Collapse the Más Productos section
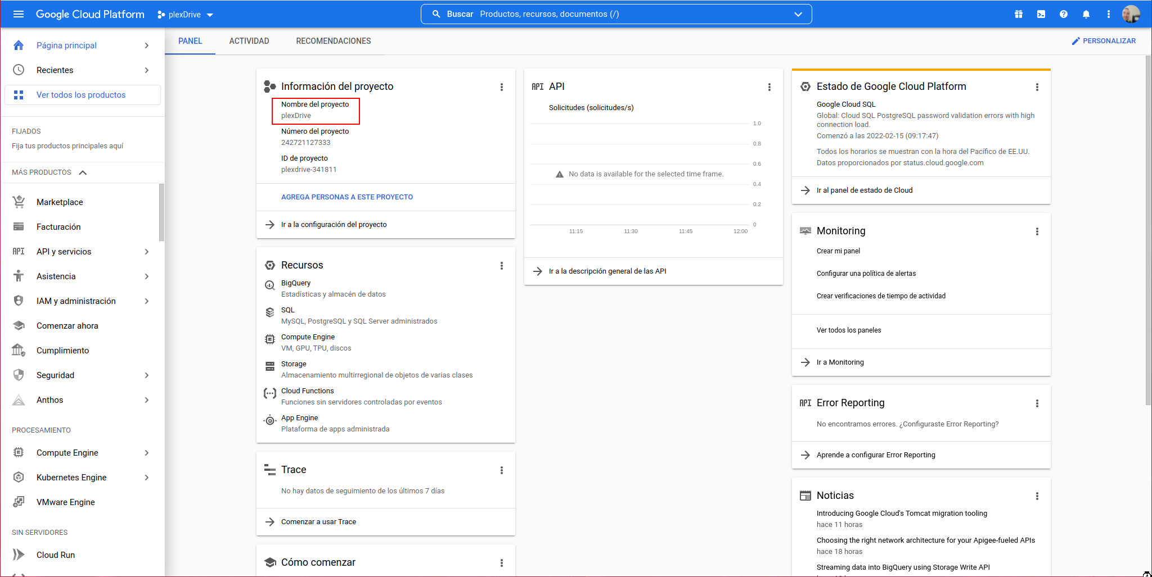The width and height of the screenshot is (1152, 577). point(83,172)
